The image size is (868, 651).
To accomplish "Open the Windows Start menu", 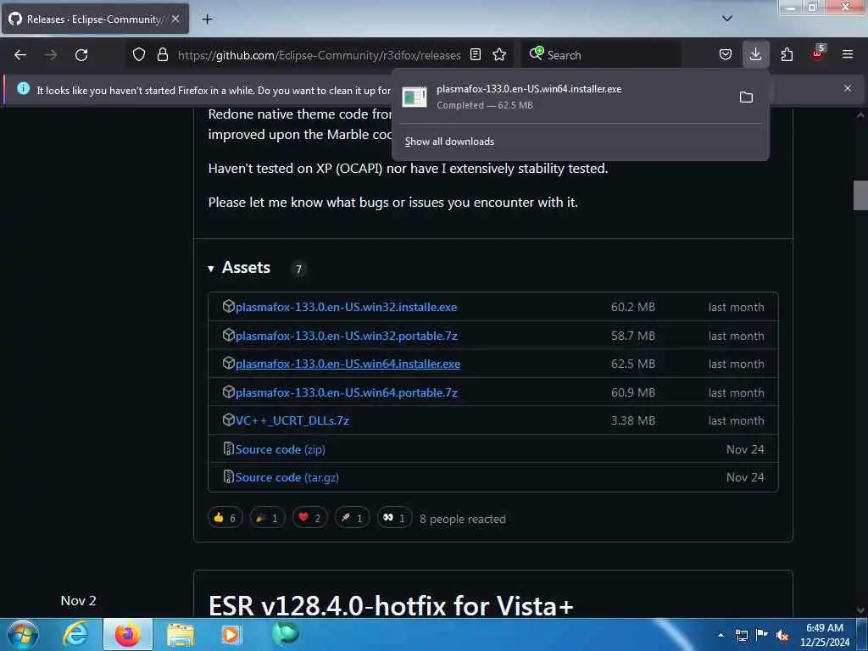I will coord(23,634).
